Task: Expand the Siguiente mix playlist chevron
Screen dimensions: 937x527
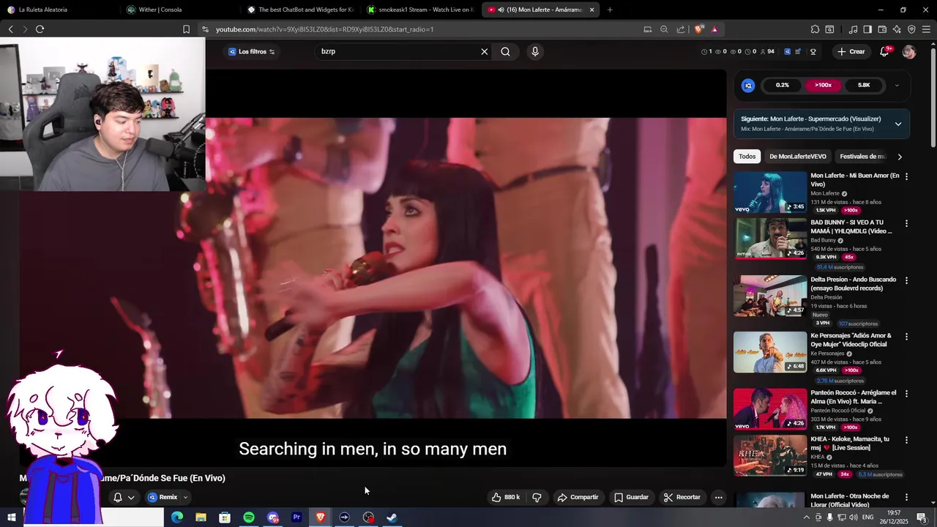Action: 898,124
